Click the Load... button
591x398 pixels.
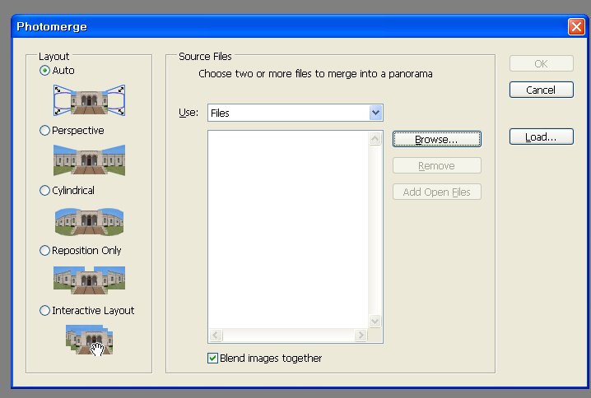542,137
